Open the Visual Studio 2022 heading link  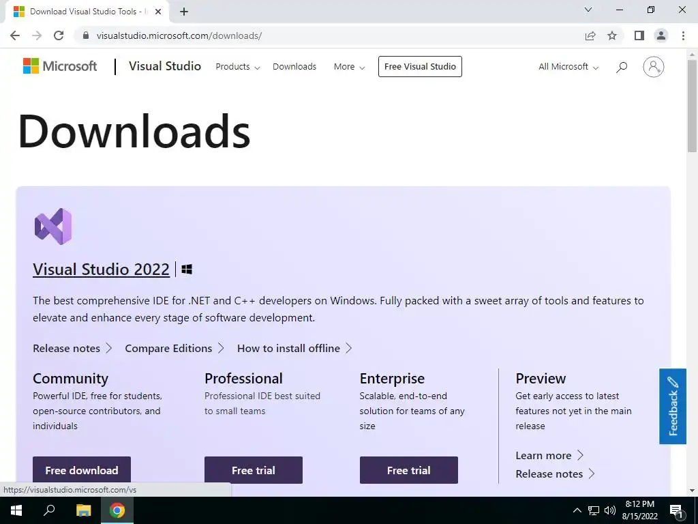pyautogui.click(x=101, y=269)
